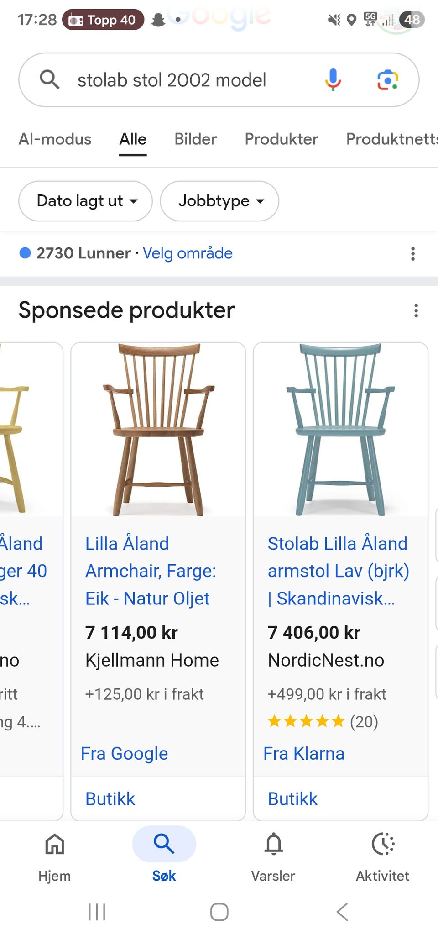Tap Android recent apps button
This screenshot has height=940, width=438.
(x=97, y=912)
